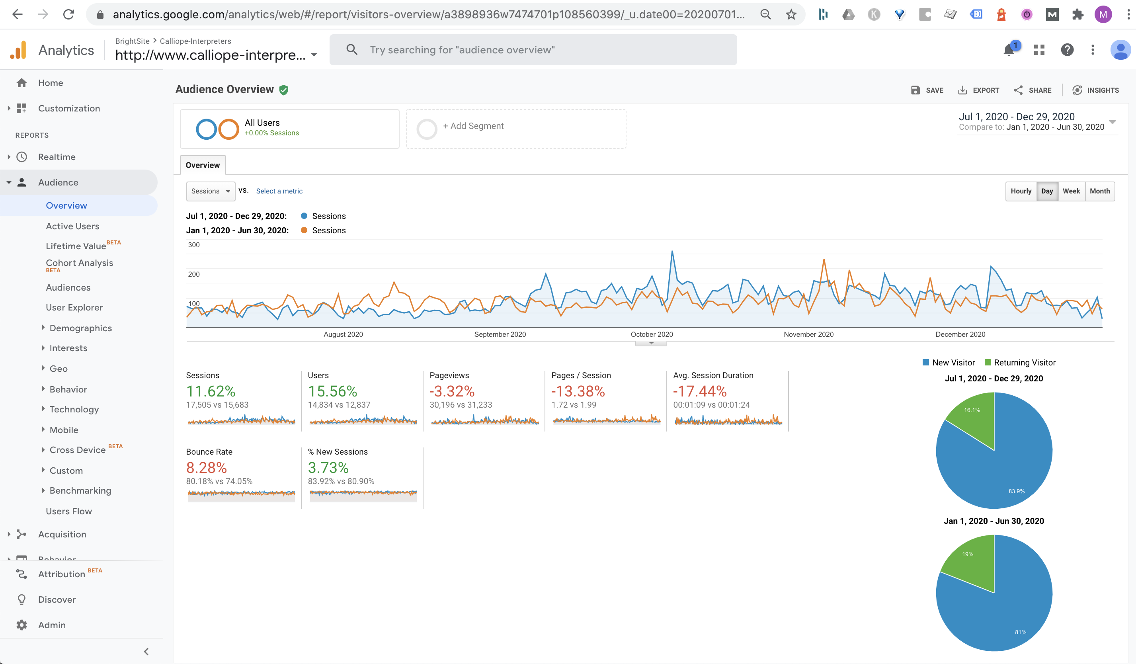Click the 'Select a metric' link
1136x664 pixels.
(279, 191)
